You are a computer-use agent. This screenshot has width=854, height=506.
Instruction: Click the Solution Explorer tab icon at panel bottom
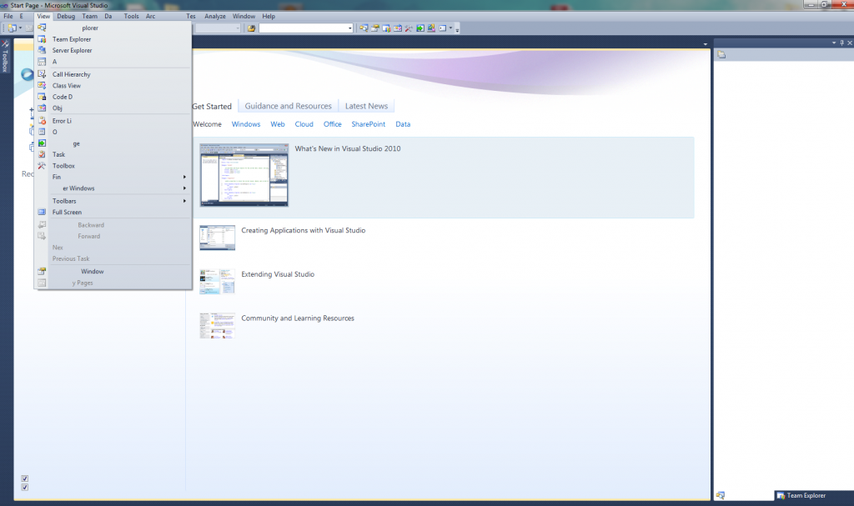click(x=720, y=495)
